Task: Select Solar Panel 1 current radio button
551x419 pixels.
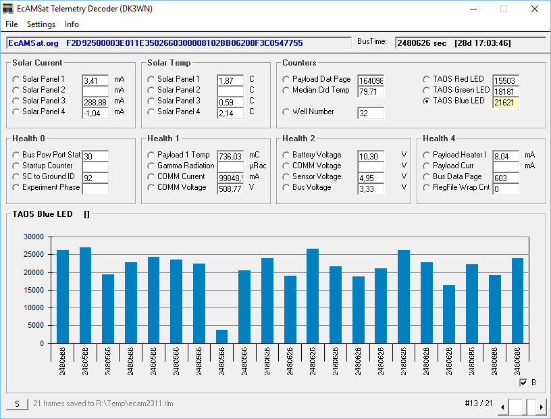Action: (16, 80)
